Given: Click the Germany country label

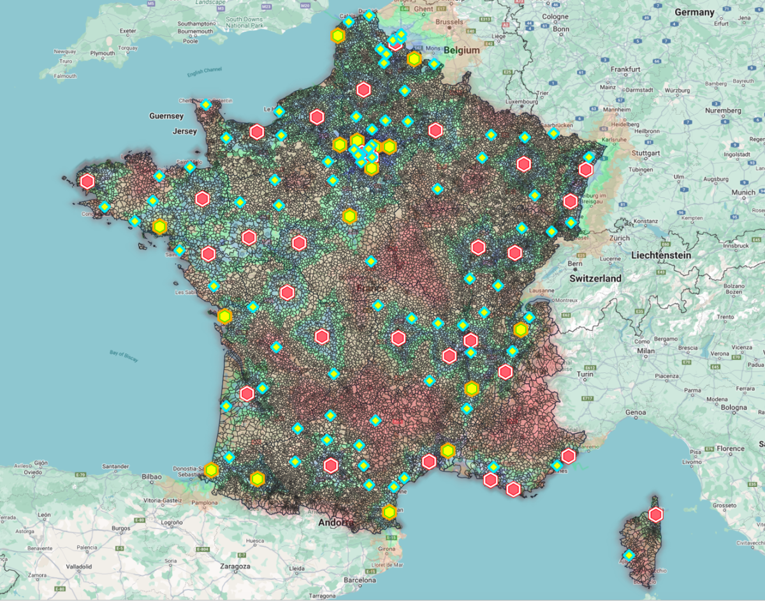Looking at the screenshot, I should click(694, 12).
